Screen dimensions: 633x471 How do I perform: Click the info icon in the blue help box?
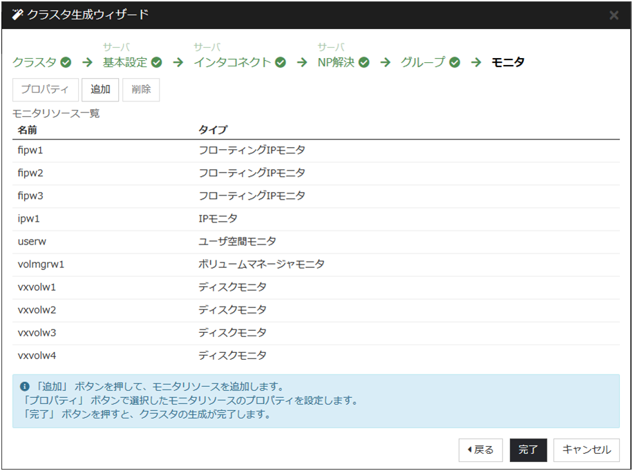tap(25, 387)
